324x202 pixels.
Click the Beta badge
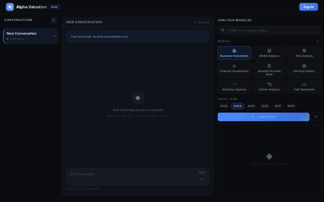click(x=54, y=7)
